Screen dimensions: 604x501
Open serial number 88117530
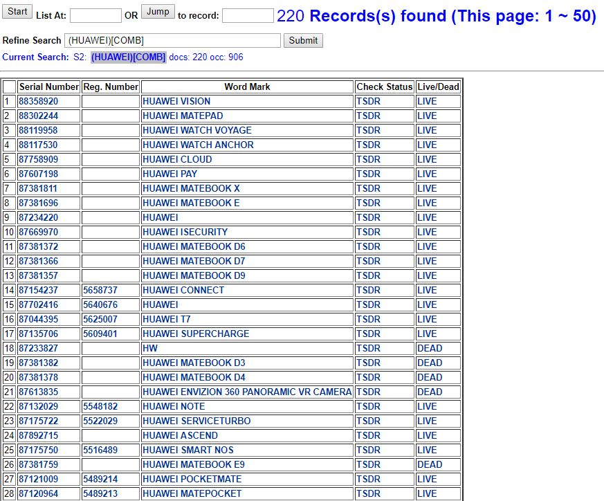point(38,145)
